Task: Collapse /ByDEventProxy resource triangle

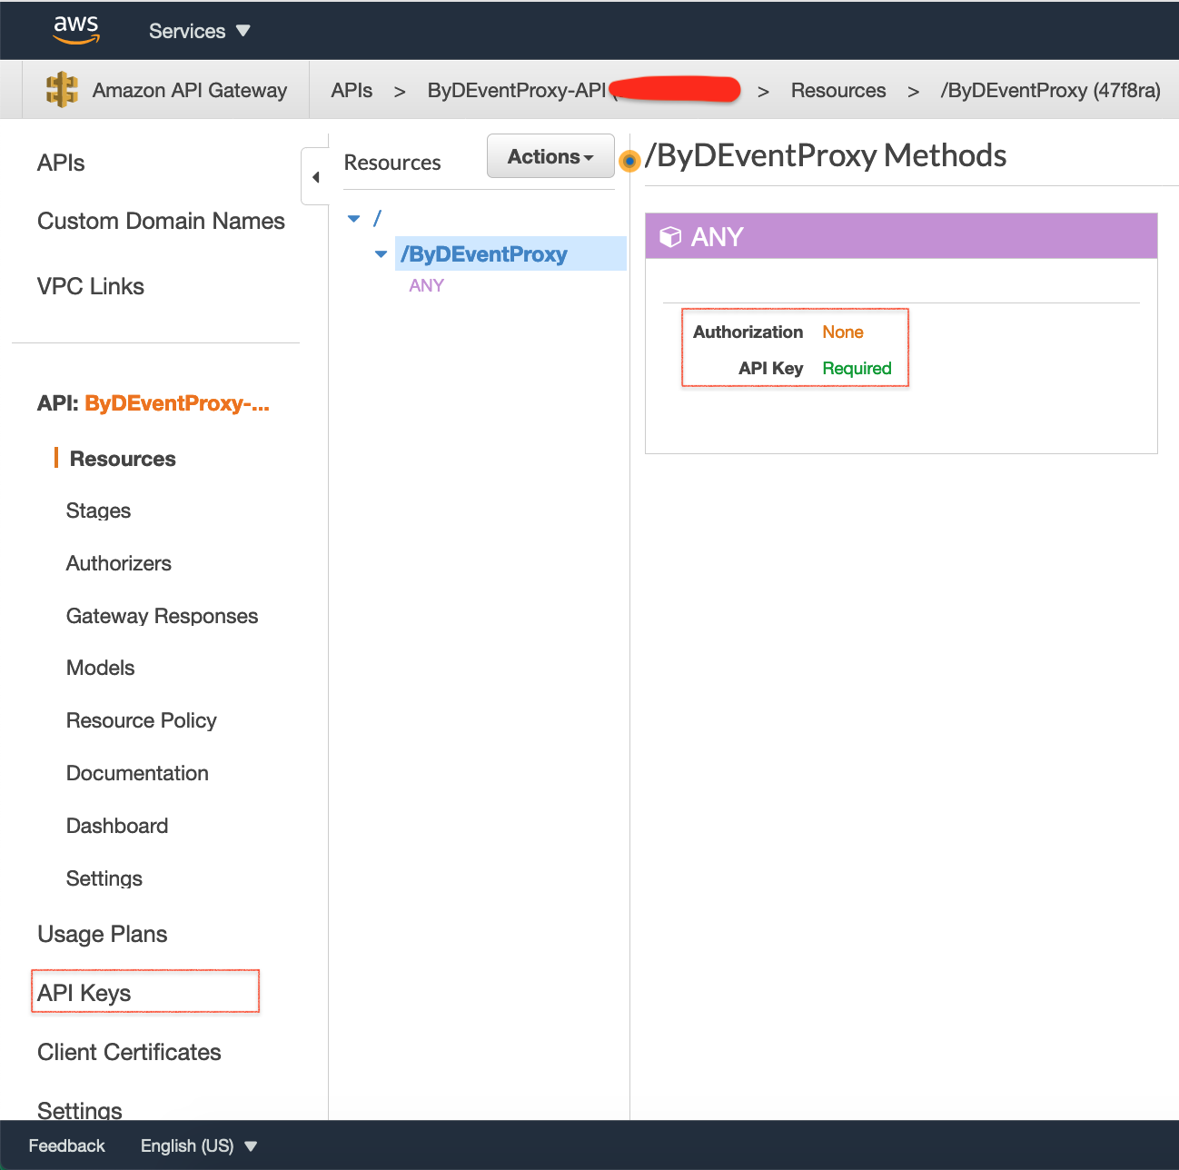Action: (x=381, y=254)
